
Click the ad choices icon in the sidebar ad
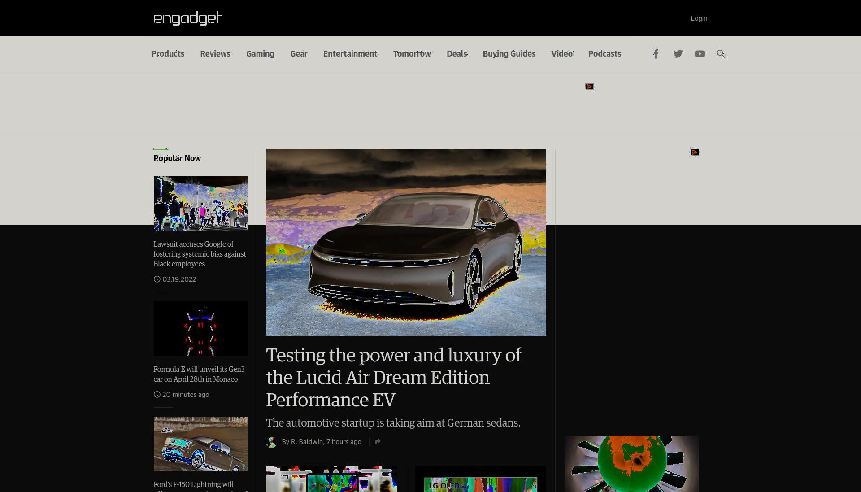click(x=695, y=152)
